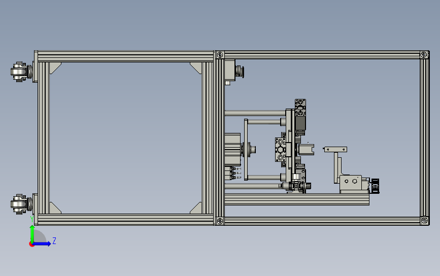Select the top-left corner gusset of left frame

[x=55, y=68]
